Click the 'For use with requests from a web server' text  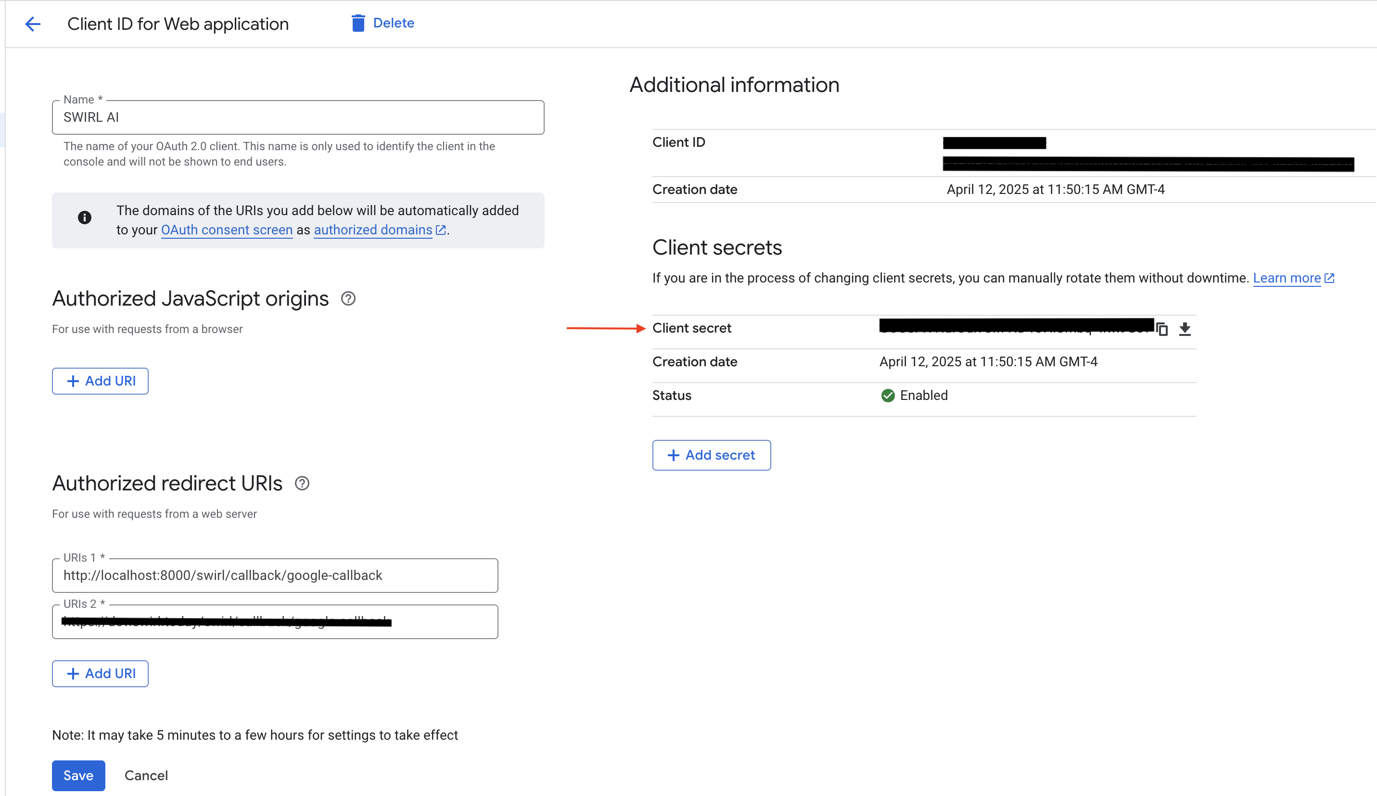154,514
